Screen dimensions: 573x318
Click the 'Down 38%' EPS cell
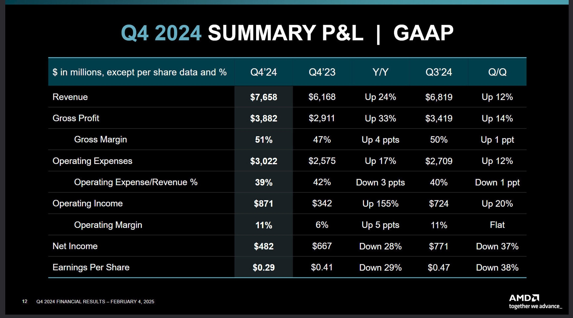click(x=497, y=267)
